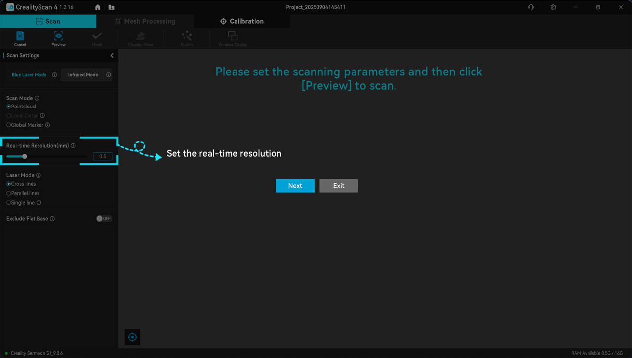Click the Exclude Flat Base info icon
The image size is (632, 358).
pyautogui.click(x=52, y=219)
